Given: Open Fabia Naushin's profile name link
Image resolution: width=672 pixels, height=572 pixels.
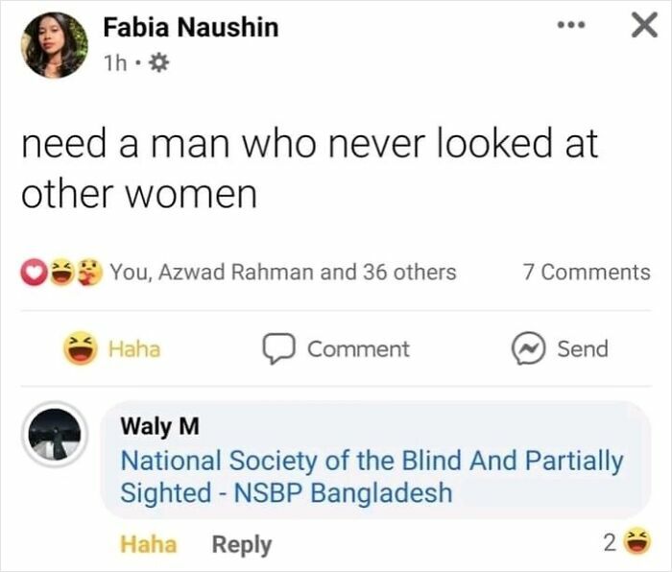Looking at the screenshot, I should coord(190,27).
